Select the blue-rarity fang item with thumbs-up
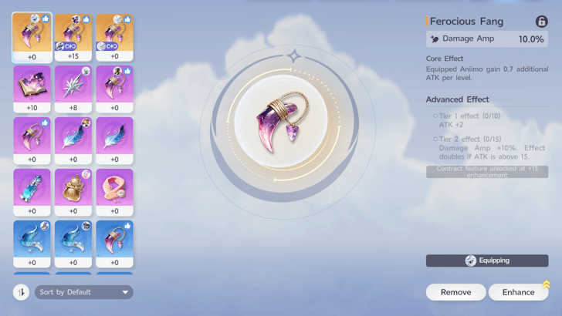This screenshot has height=316, width=562. 115,244
